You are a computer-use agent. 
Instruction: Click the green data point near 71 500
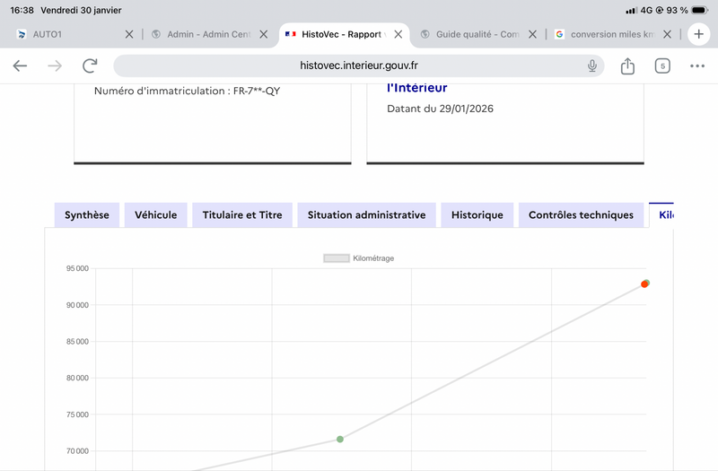tap(340, 439)
